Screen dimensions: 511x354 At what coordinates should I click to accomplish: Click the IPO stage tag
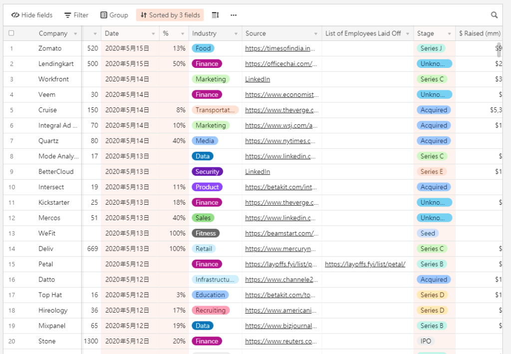pyautogui.click(x=426, y=341)
